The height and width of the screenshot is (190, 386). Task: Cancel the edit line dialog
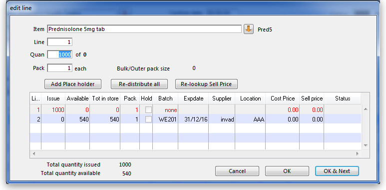(x=237, y=171)
